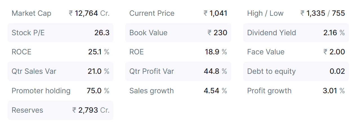Click the Profit growth label
The width and height of the screenshot is (358, 129).
(269, 91)
